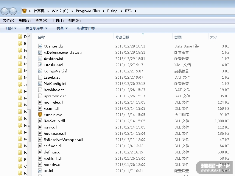The image size is (235, 176).
Task: Go to Win 7 (C:) in address bar
Action: point(60,11)
